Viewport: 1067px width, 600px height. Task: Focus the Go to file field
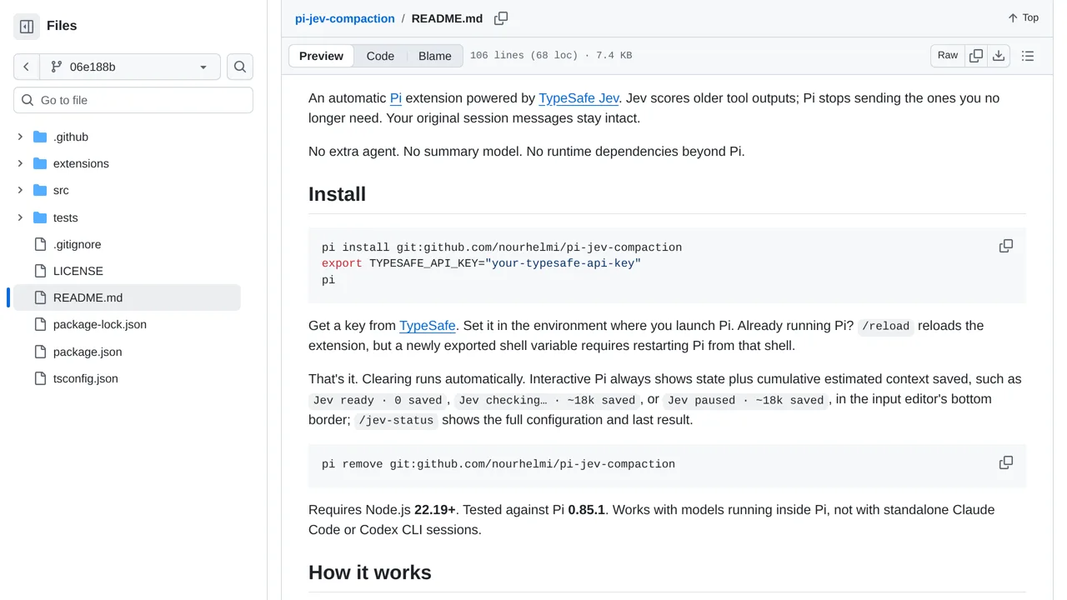(133, 100)
